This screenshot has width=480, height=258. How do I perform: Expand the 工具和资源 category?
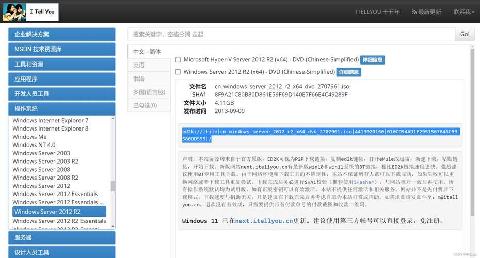(62, 64)
